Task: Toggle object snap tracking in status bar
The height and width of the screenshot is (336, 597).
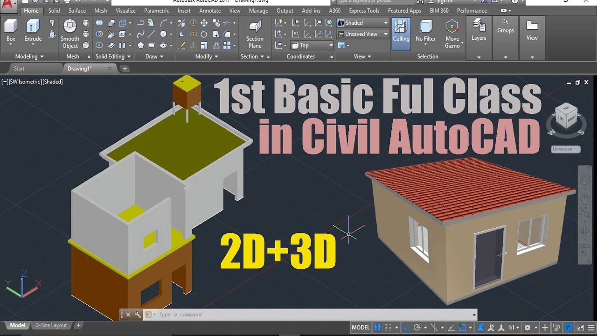Action: (451, 328)
